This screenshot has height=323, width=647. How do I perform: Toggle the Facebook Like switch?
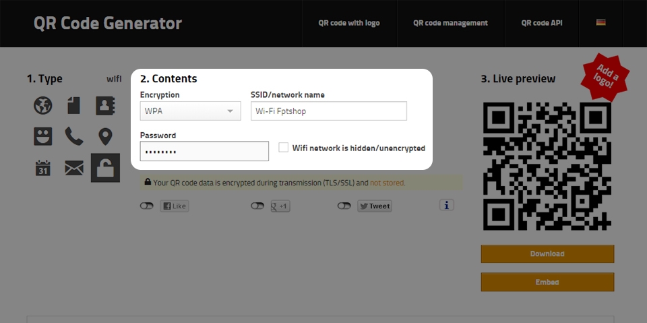pos(146,206)
